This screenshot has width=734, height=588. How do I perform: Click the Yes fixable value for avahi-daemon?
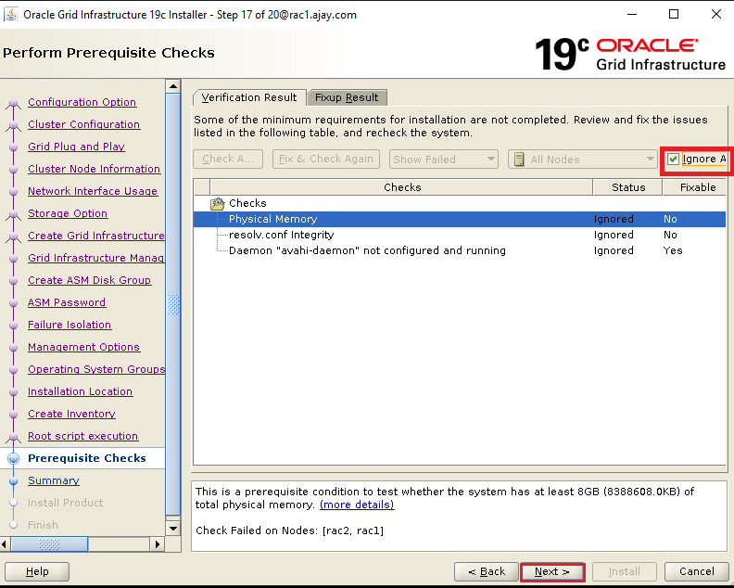673,250
